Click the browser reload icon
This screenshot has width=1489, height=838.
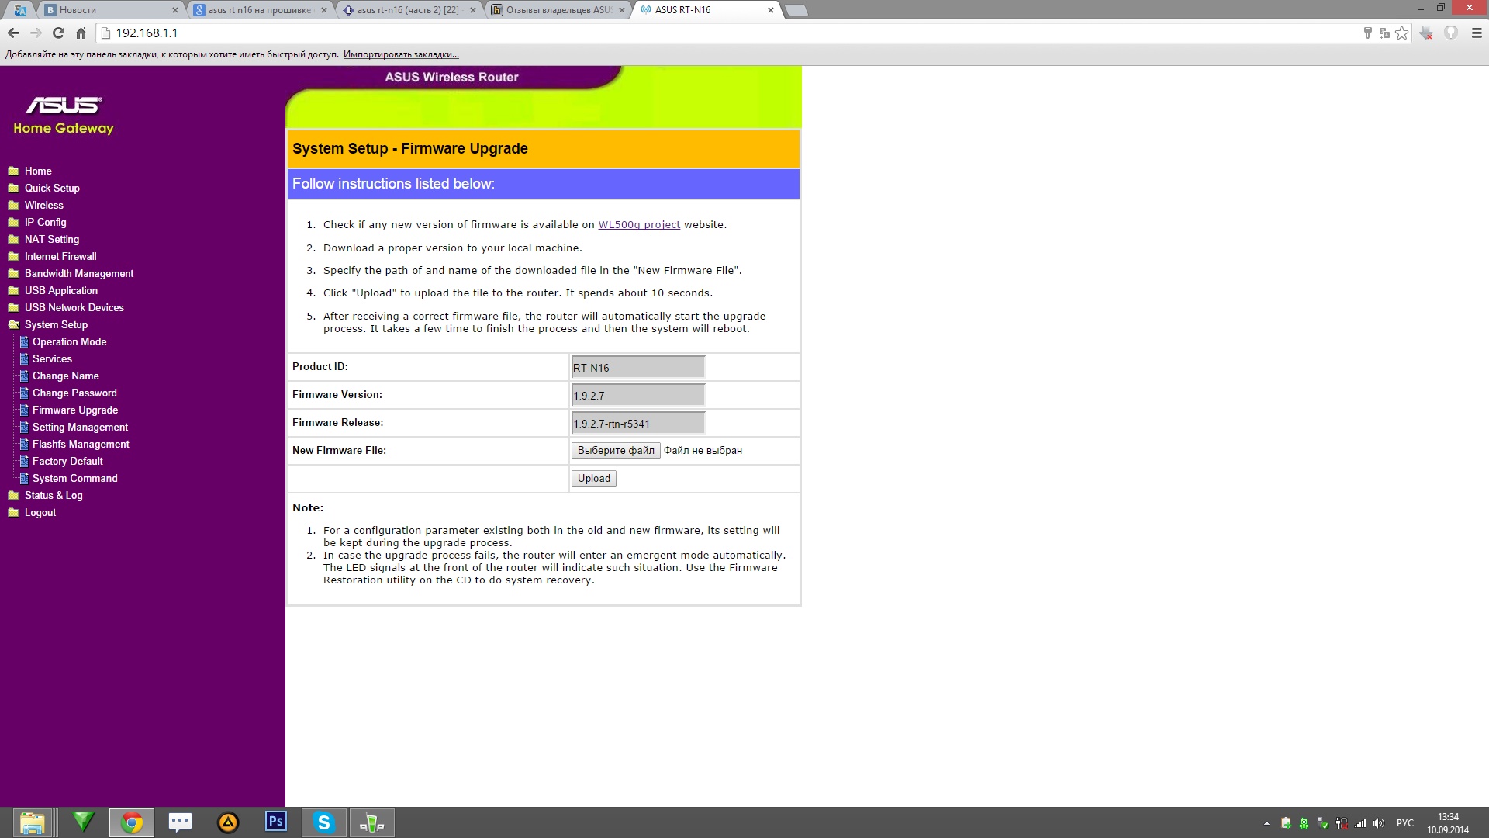coord(58,33)
